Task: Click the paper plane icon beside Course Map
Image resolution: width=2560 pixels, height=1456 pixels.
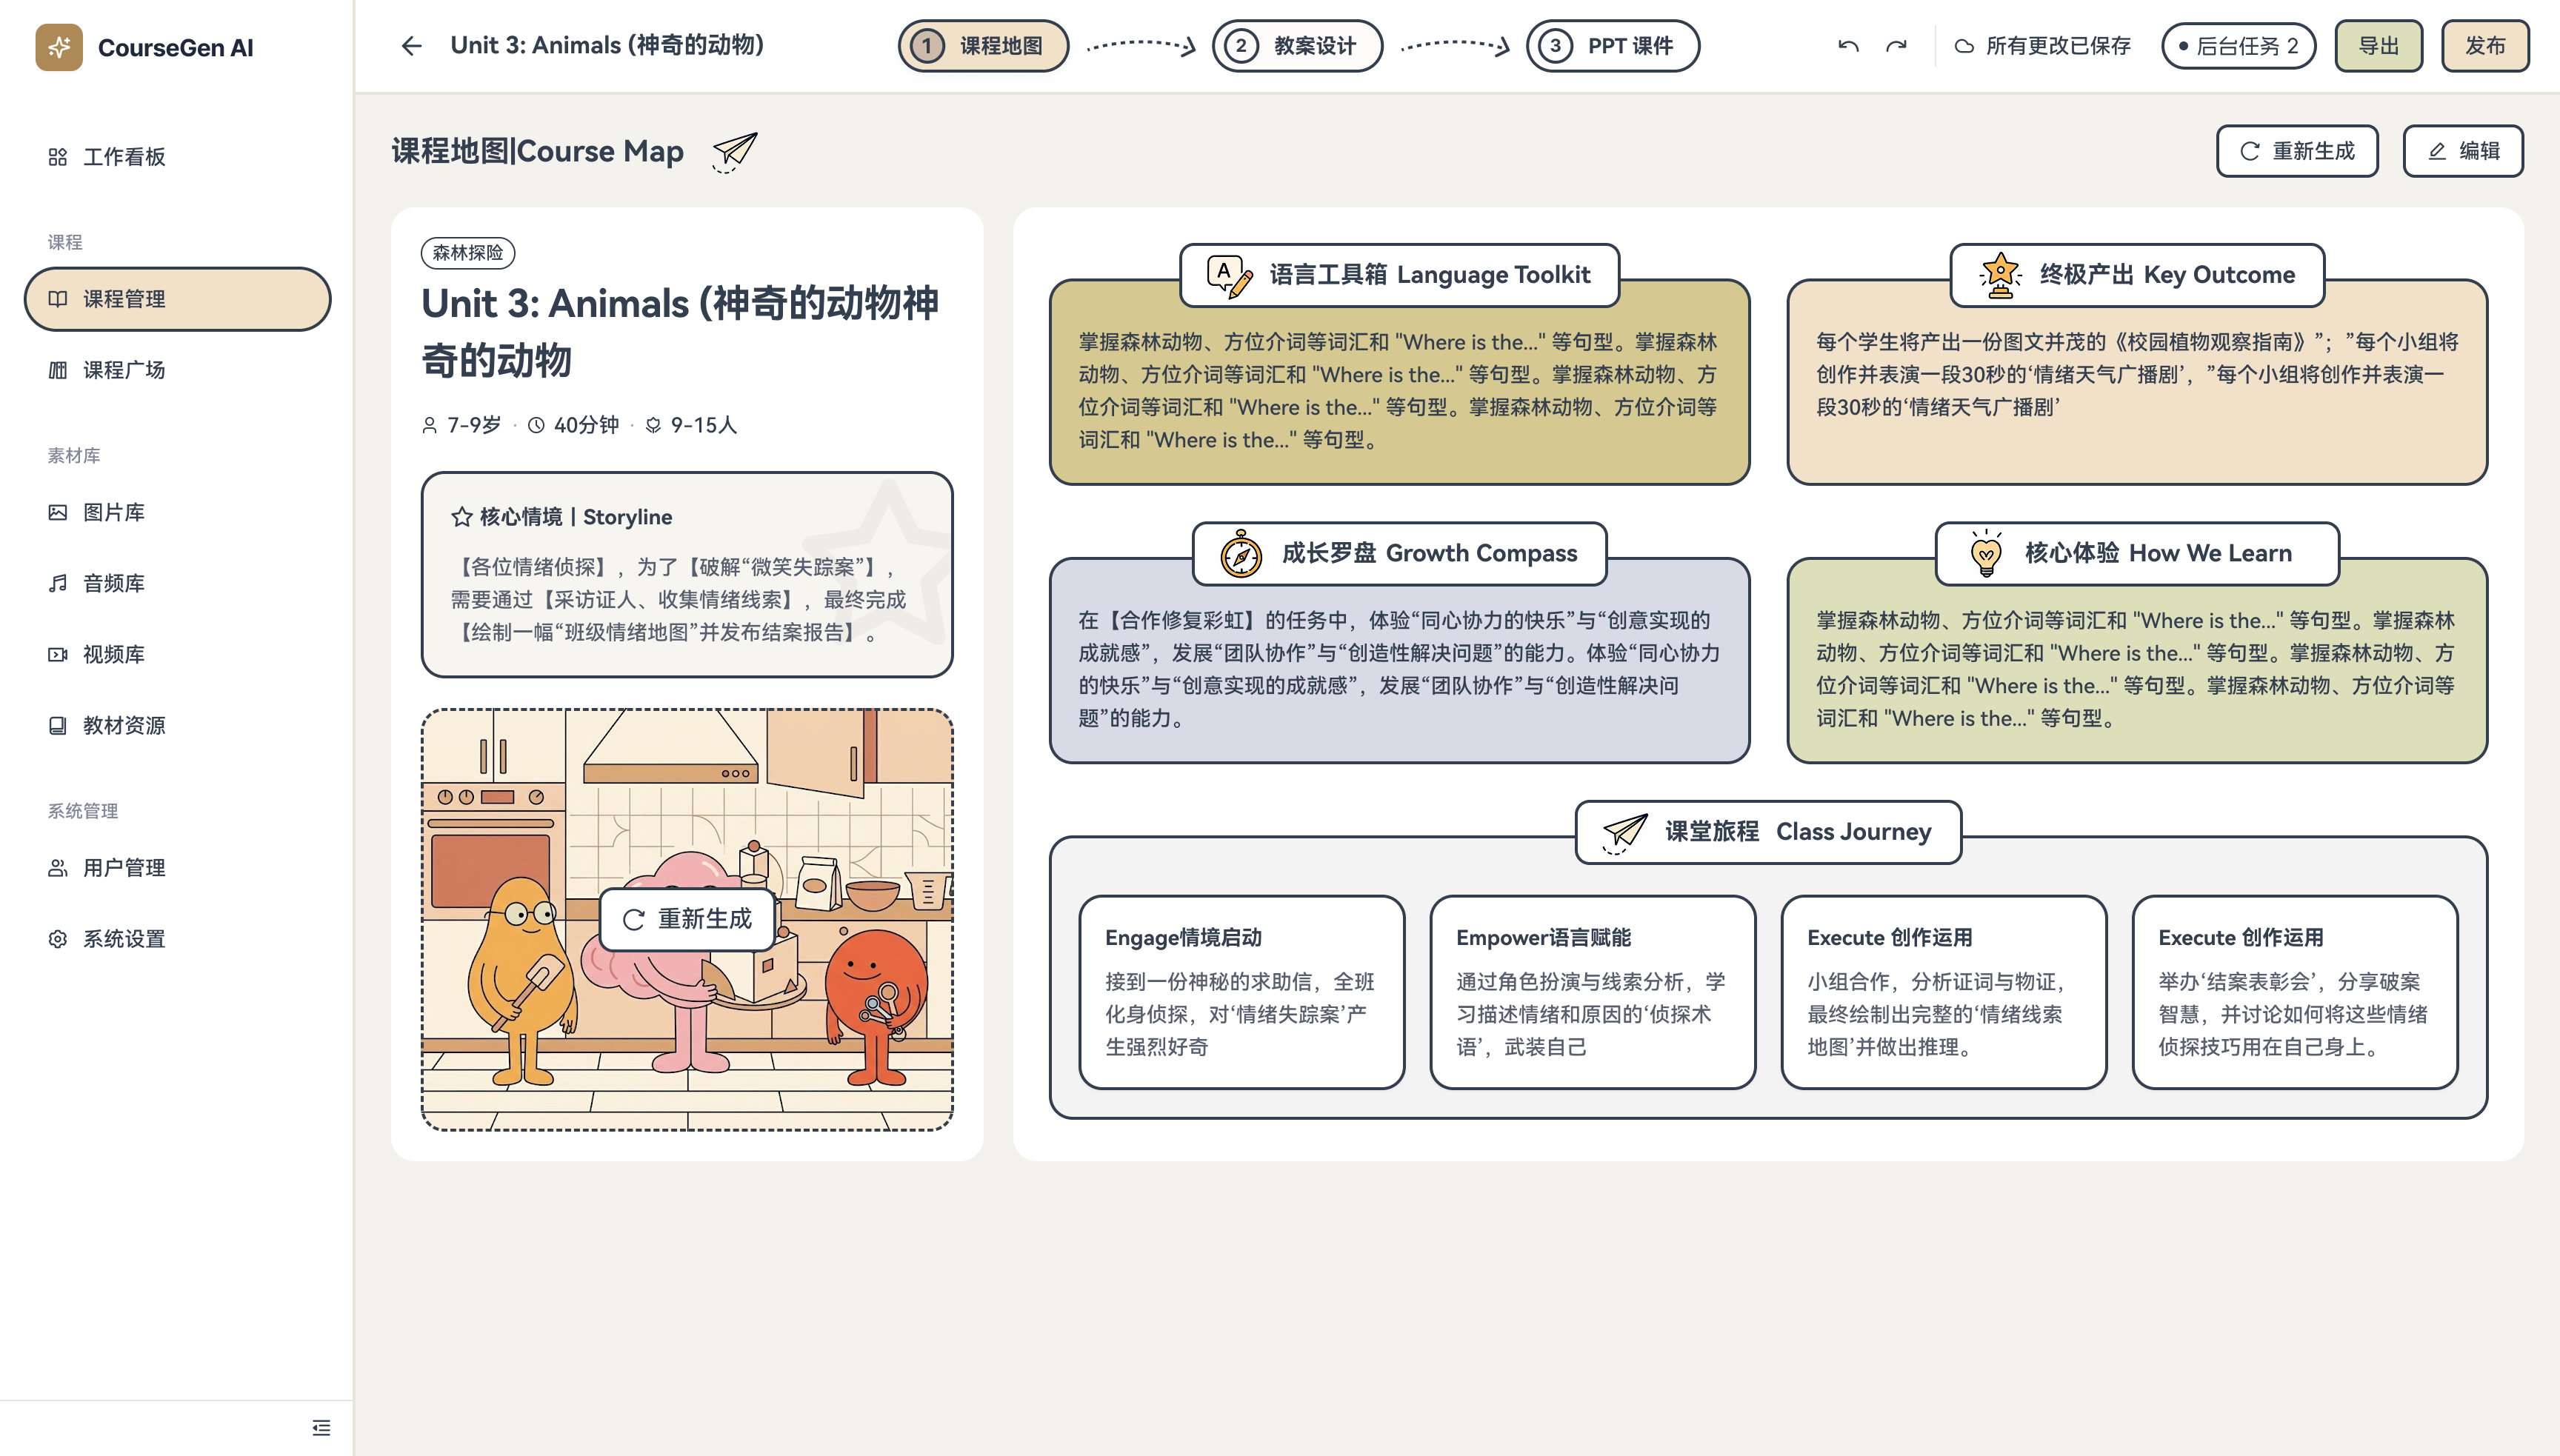Action: coord(734,151)
